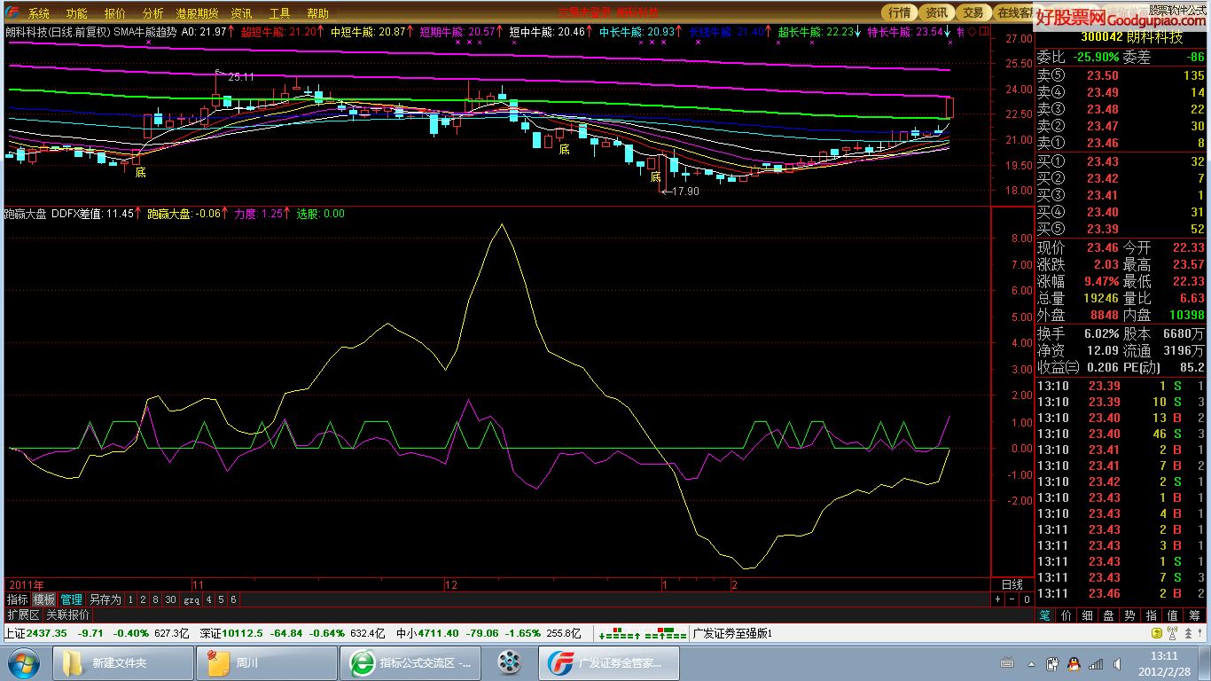Switch to the 笔 tab in quote panel
The width and height of the screenshot is (1211, 681).
click(1045, 614)
